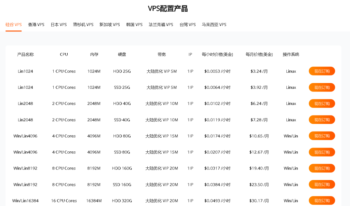This screenshot has width=350, height=206.
Task: Click 现在订购 for Lin1024 SSD 25G
Action: [x=322, y=87]
